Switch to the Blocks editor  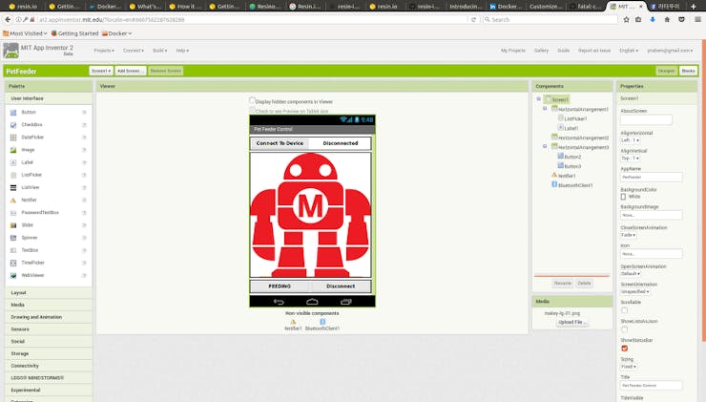coord(688,71)
